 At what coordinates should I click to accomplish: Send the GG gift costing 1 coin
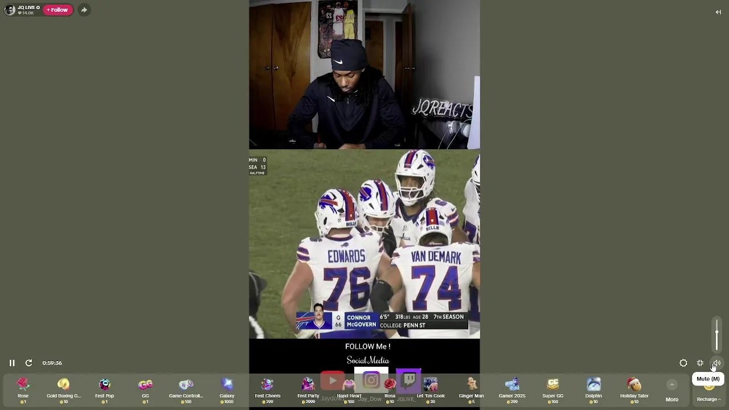[x=145, y=391]
